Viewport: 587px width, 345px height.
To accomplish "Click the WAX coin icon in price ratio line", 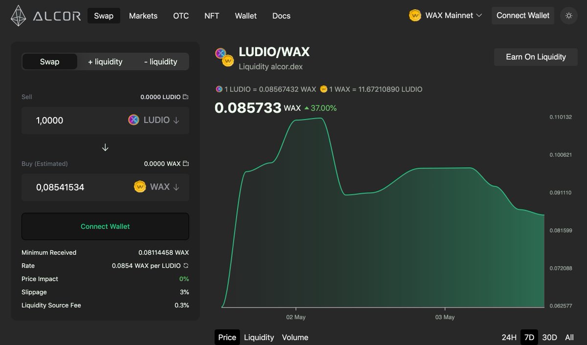I will pyautogui.click(x=323, y=89).
